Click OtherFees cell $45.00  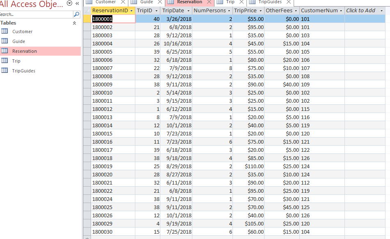point(282,207)
